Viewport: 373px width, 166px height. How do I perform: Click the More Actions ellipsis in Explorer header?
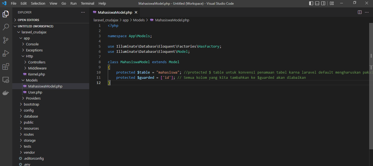click(x=83, y=12)
